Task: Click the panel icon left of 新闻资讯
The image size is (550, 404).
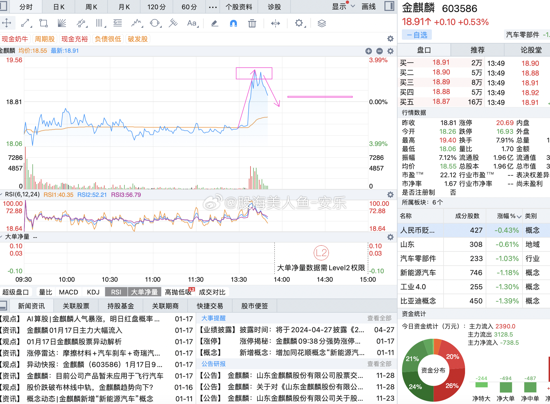Action: (3, 306)
